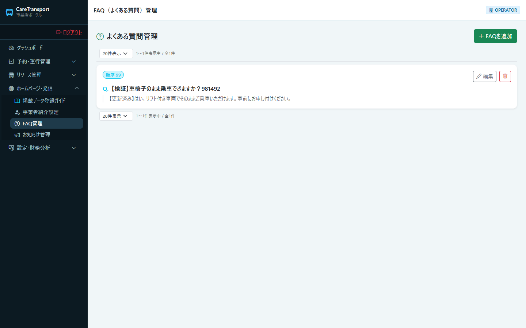Click the lower 1〜1件表示中 / 全1件 count
This screenshot has width=526, height=328.
(x=155, y=116)
